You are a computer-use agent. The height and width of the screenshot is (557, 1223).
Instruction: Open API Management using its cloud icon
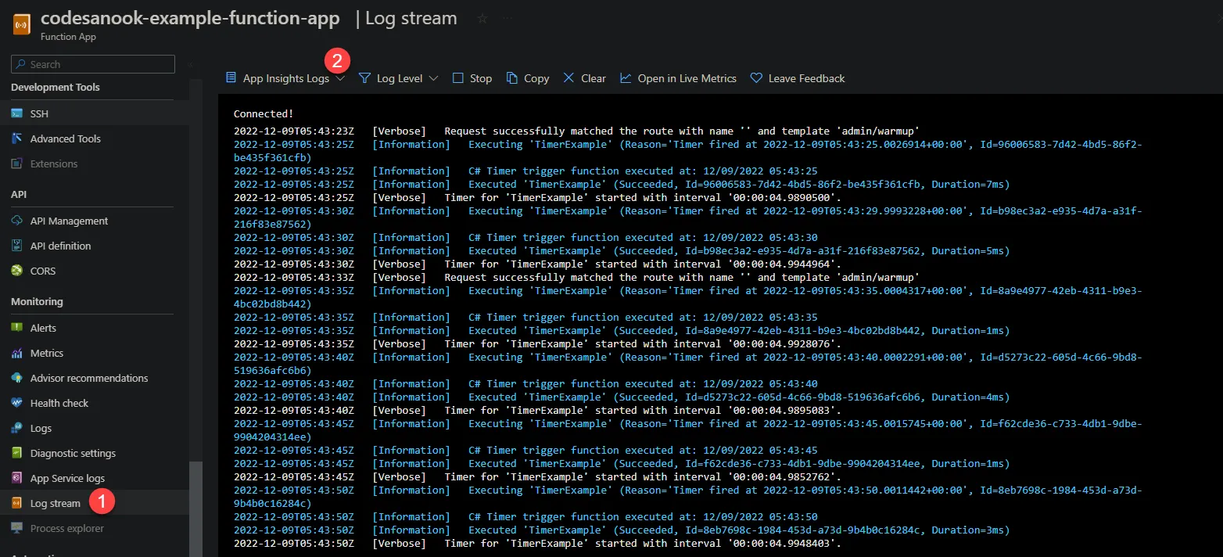pos(16,221)
